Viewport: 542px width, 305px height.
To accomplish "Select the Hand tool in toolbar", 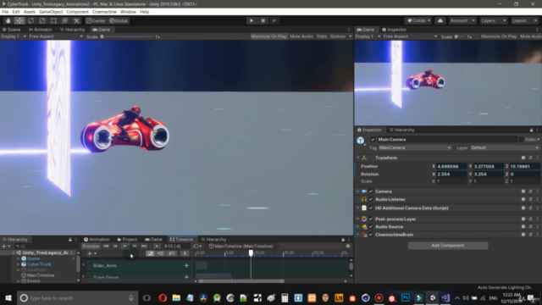I will point(8,20).
